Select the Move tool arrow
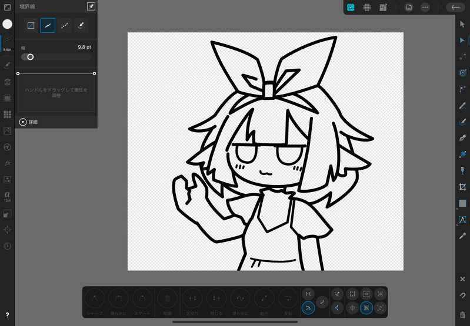470x326 pixels. tap(462, 24)
